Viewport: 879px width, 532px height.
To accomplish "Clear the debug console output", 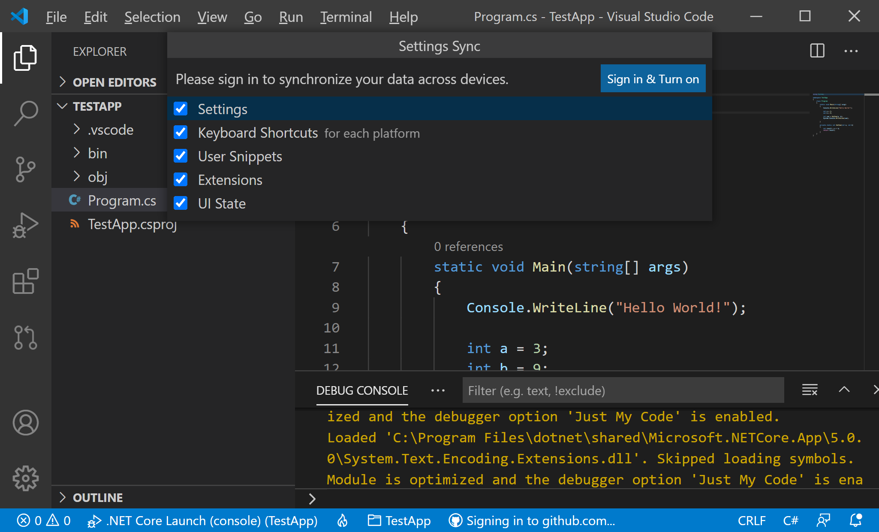I will [810, 390].
